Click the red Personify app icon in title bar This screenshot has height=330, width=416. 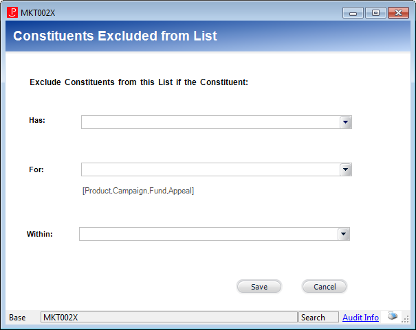(12, 12)
